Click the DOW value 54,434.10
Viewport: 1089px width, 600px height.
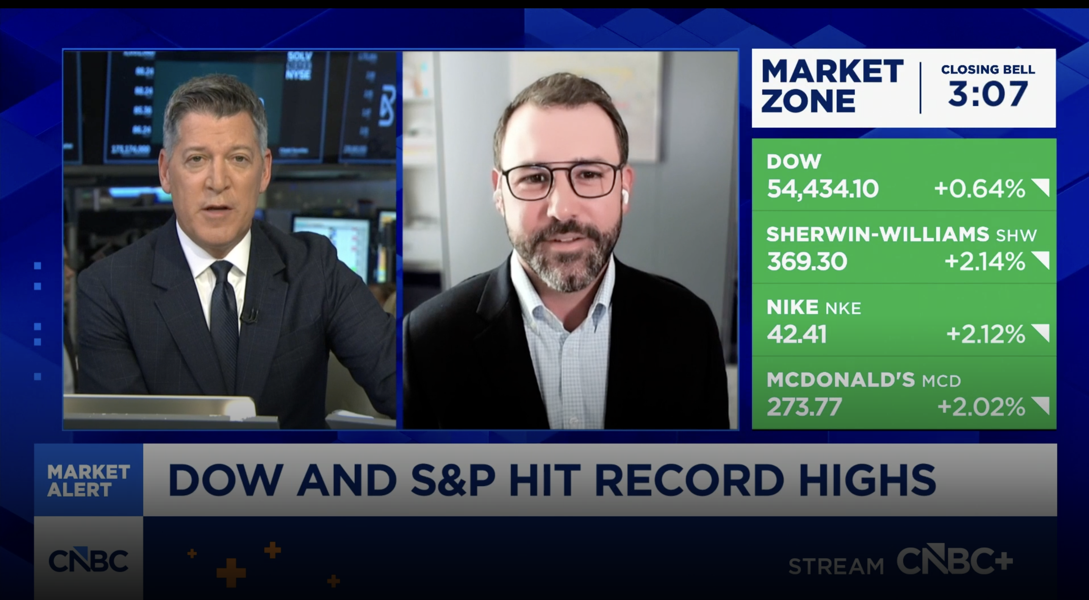click(823, 189)
